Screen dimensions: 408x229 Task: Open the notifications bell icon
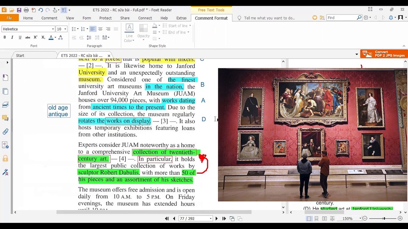pos(391,18)
